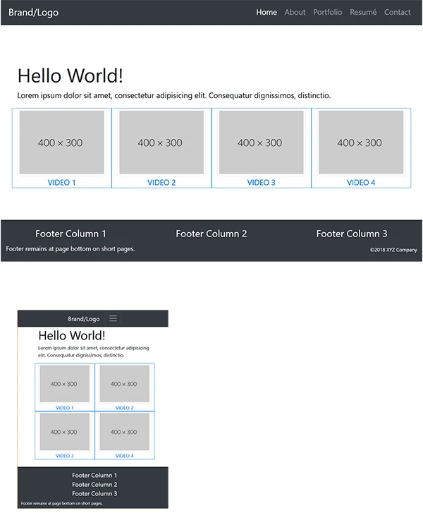Click Brand/Logo in the desktop navbar
Screen dimensions: 423x525
point(33,13)
